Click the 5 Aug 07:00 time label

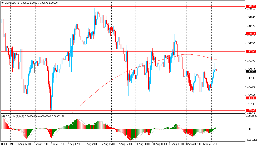(x=75, y=144)
